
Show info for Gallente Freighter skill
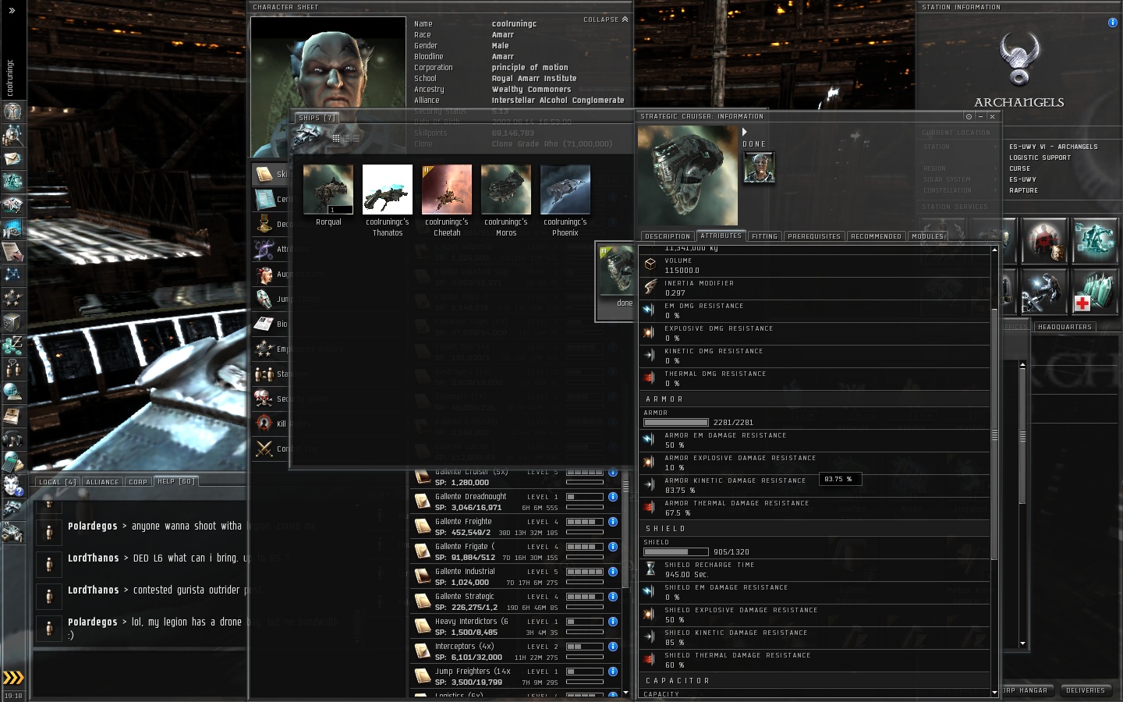[x=613, y=522]
